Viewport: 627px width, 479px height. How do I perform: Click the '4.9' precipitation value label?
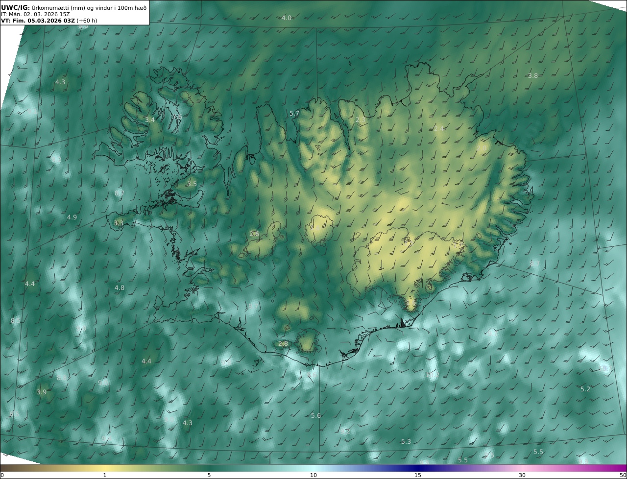pyautogui.click(x=72, y=217)
